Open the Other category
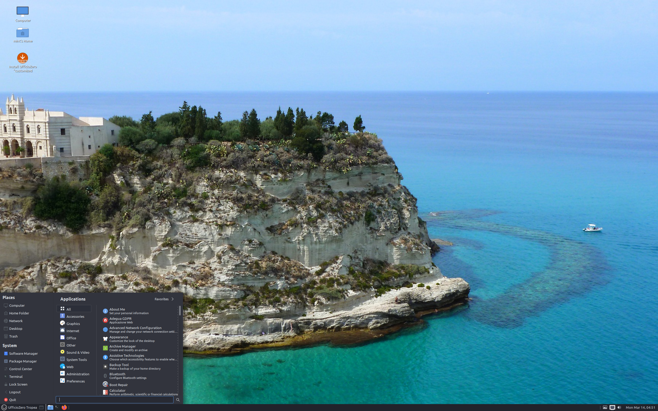The image size is (658, 411). click(x=74, y=345)
